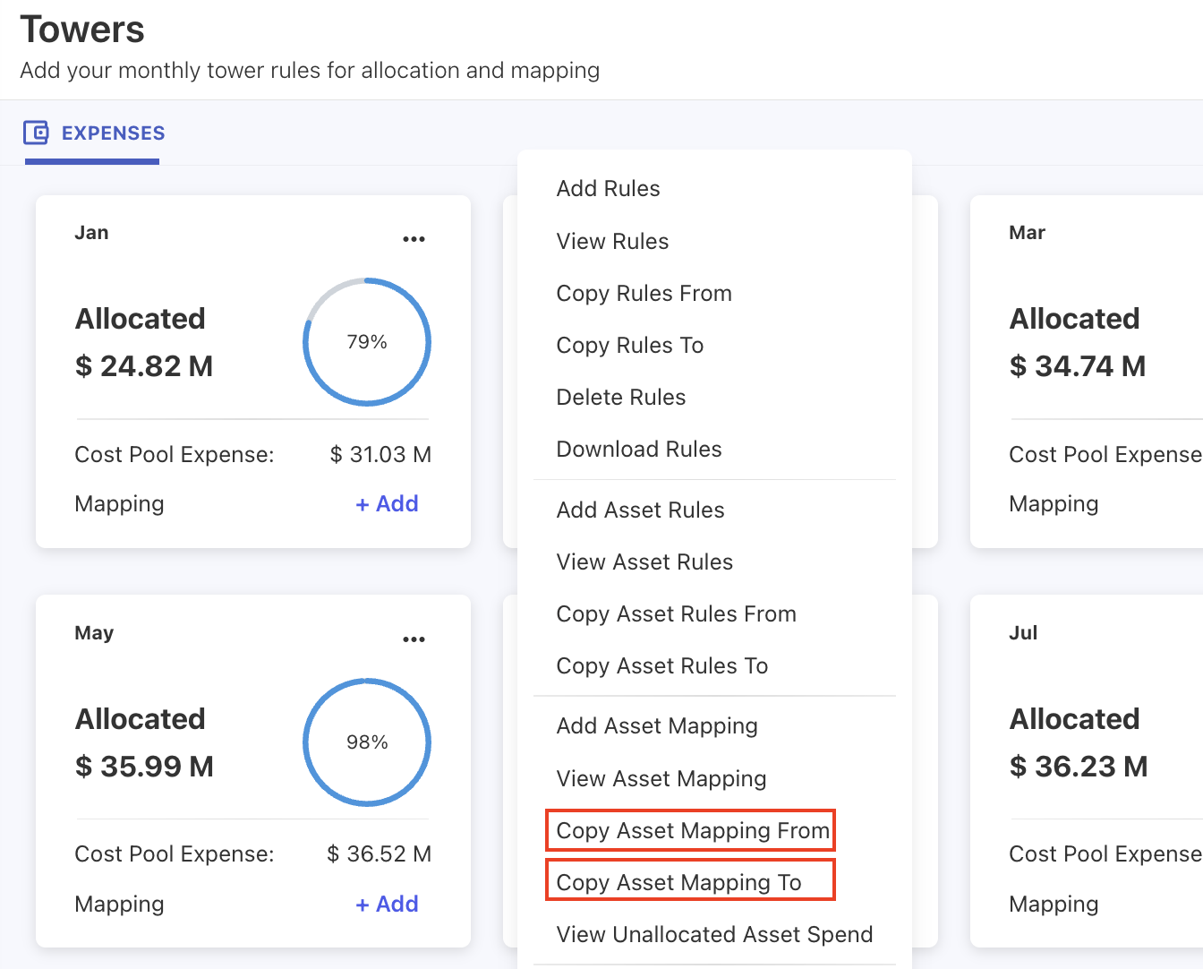Click the Expenses wallet icon
Screen dimensions: 1203x969
pyautogui.click(x=36, y=133)
